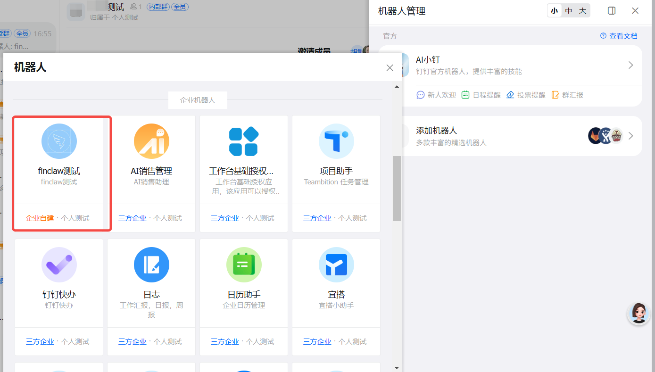Viewport: 655px width, 372px height.
Task: Open the 日历助手 calendar icon
Action: (244, 265)
